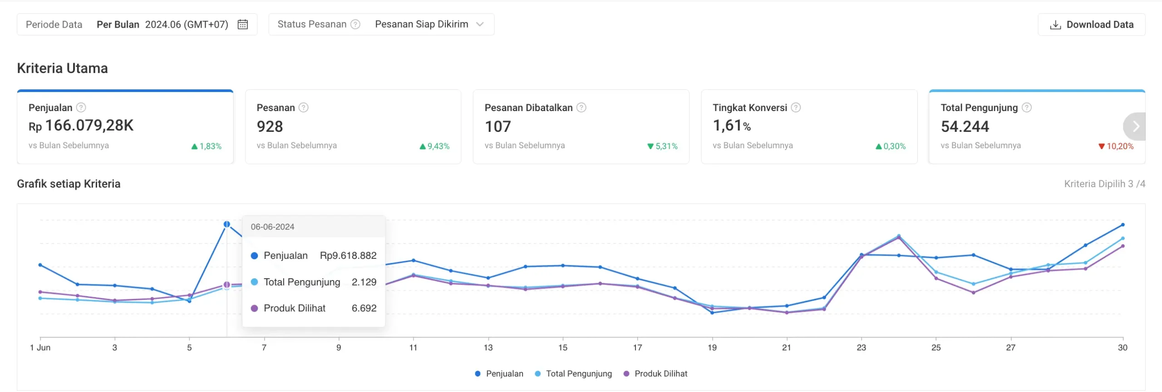Select the Pesanan Dibatalkan metric card

(581, 127)
